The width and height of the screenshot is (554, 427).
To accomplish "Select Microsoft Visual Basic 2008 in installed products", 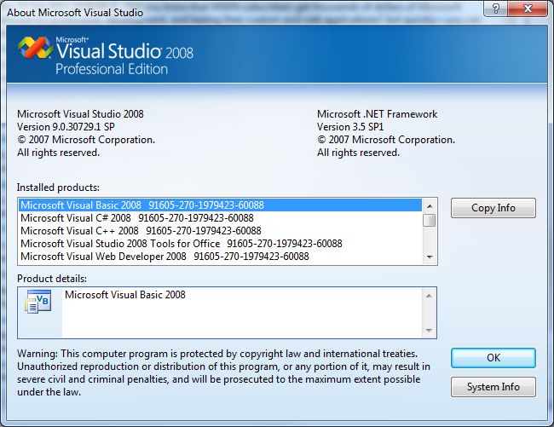I will (221, 205).
